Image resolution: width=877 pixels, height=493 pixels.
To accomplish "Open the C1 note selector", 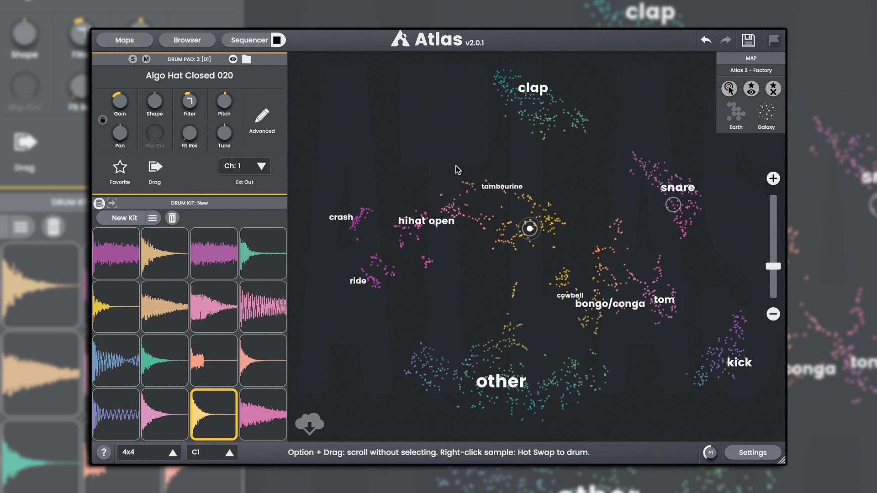I will click(212, 452).
